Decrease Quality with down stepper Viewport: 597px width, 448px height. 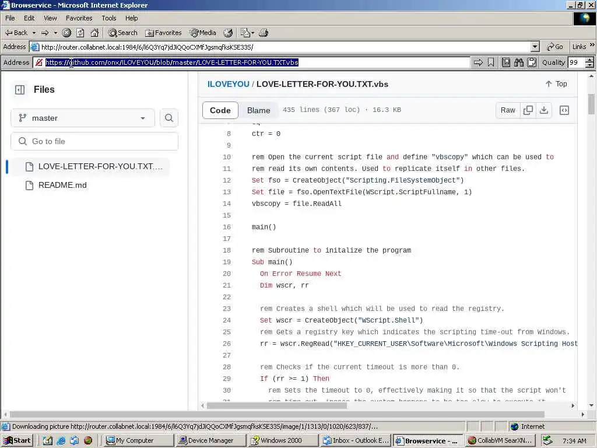click(590, 65)
